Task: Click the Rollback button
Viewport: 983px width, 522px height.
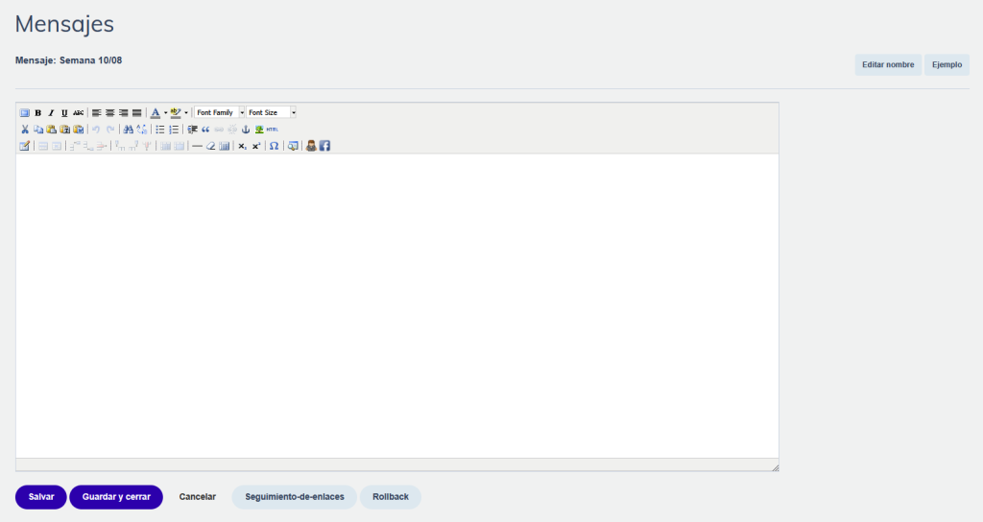Action: click(x=391, y=497)
